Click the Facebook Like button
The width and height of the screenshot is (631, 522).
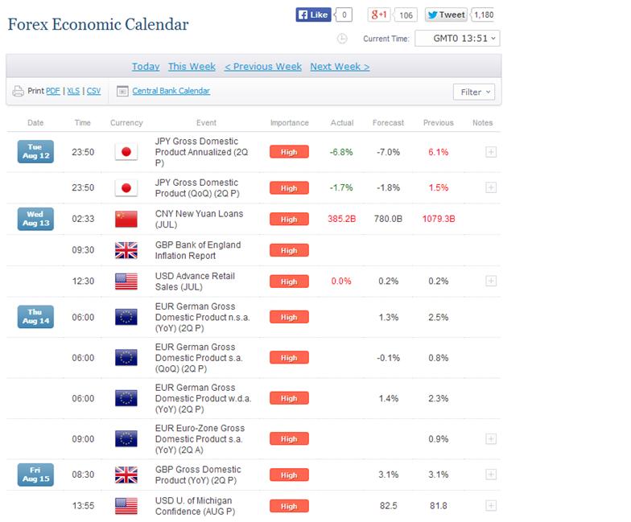[x=314, y=14]
